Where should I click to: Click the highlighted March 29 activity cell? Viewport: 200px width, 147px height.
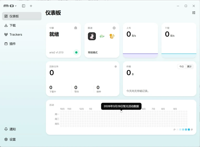pos(121,112)
